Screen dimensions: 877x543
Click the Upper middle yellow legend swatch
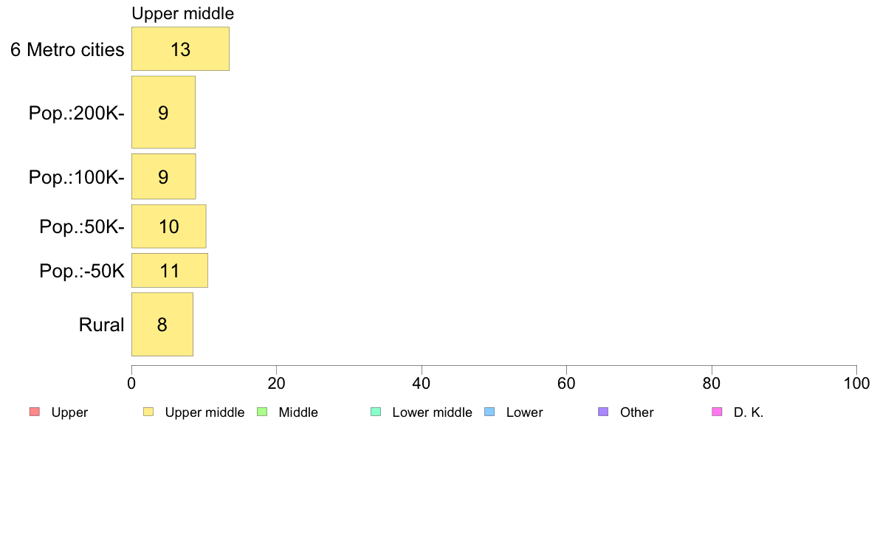148,412
